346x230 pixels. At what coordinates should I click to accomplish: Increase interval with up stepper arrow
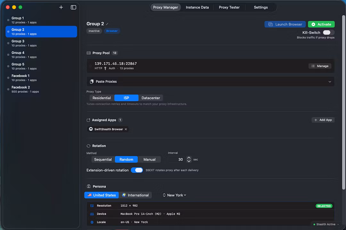189,158
